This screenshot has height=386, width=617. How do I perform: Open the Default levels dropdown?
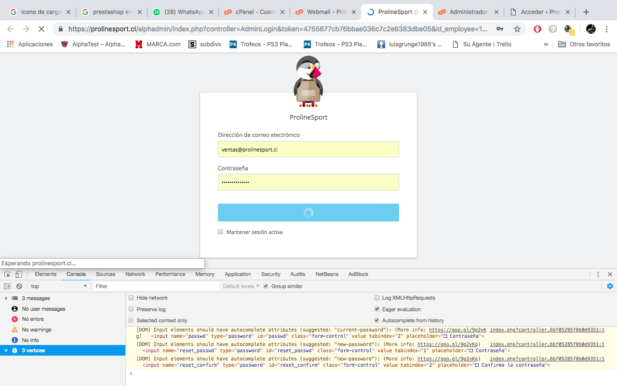241,286
